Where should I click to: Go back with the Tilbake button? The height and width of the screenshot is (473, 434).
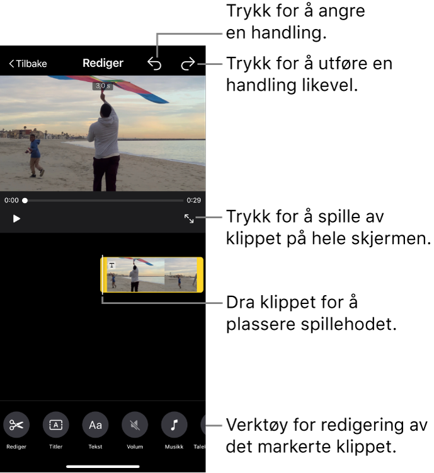click(x=28, y=64)
